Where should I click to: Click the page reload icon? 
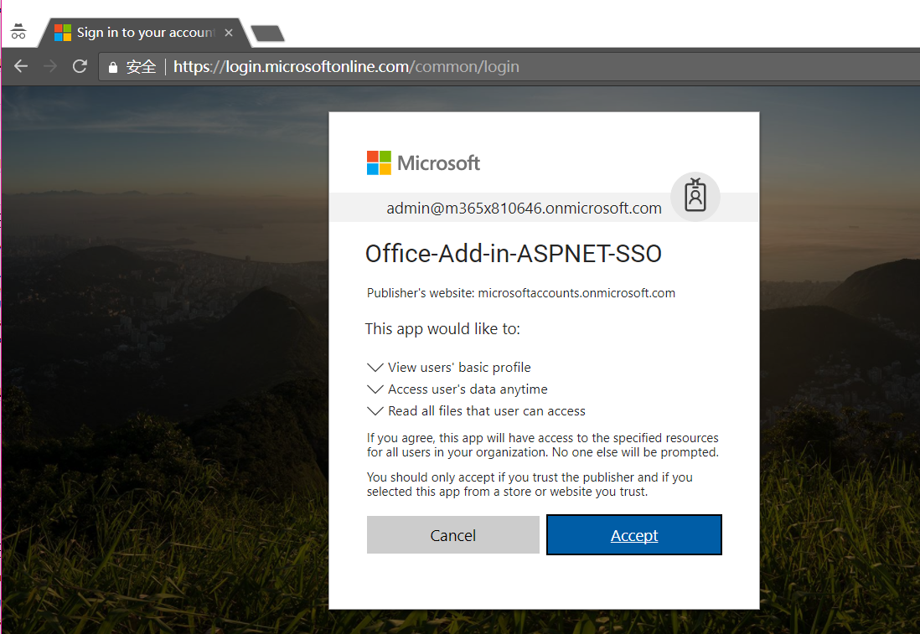[x=79, y=66]
